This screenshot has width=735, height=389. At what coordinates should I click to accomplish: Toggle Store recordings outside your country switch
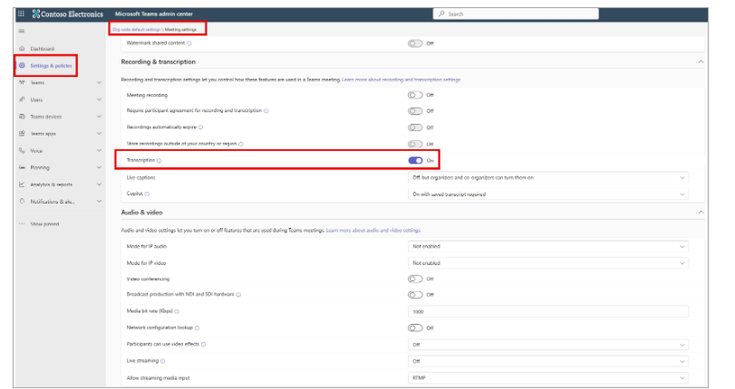click(415, 144)
